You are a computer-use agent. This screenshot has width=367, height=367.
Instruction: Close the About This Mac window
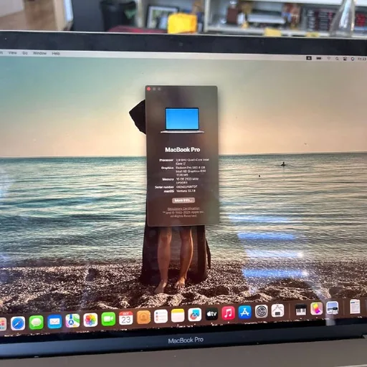tap(149, 89)
